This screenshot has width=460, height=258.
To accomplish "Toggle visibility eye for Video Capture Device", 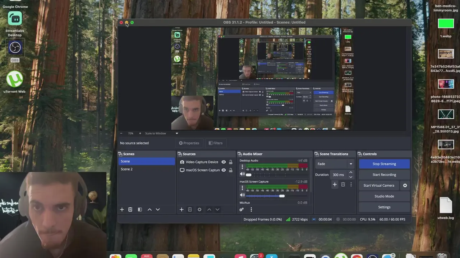I will (224, 162).
